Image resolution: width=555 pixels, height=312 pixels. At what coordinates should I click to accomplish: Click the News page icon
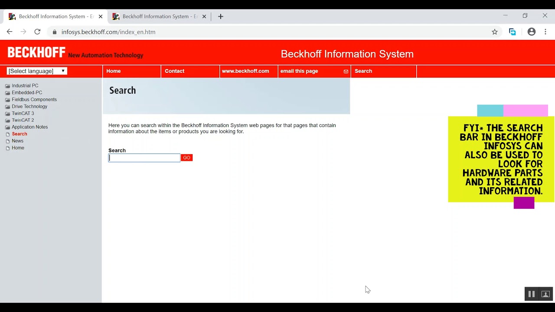(7, 141)
